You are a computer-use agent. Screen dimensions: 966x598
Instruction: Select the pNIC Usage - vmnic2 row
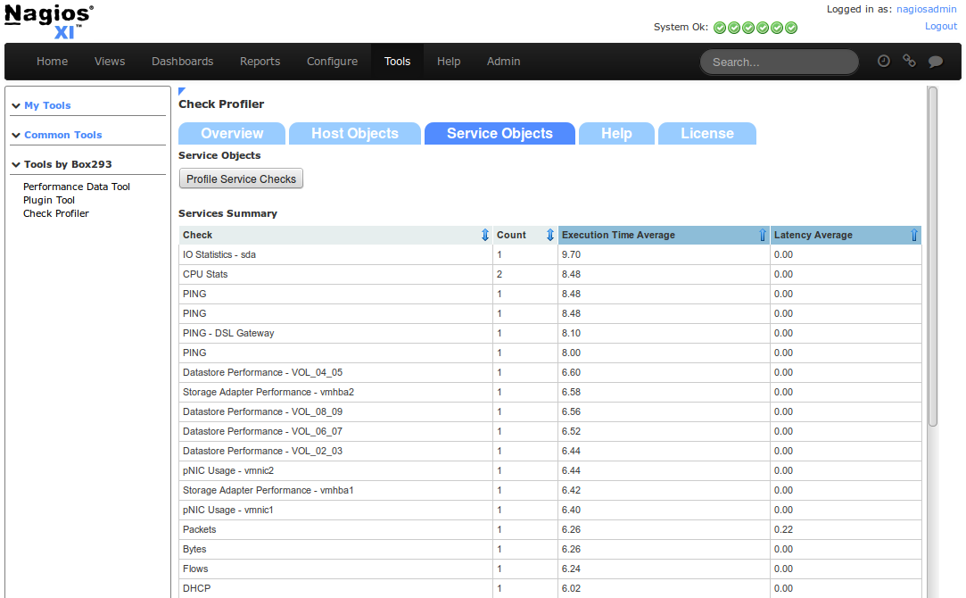[550, 470]
